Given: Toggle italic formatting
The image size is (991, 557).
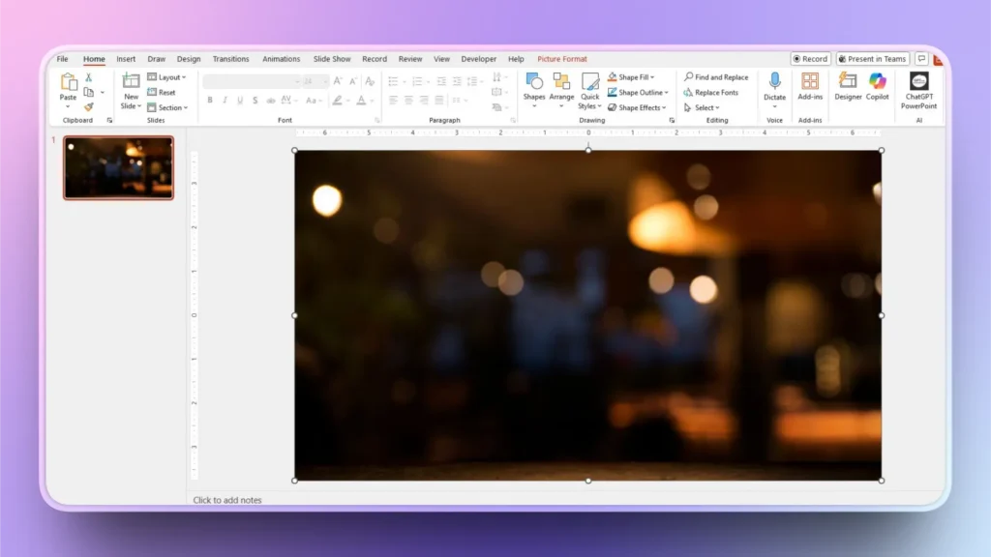Looking at the screenshot, I should pyautogui.click(x=225, y=100).
